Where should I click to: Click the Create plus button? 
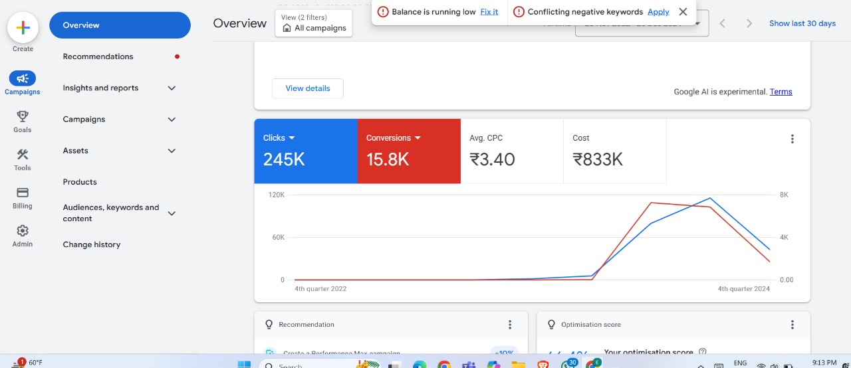pyautogui.click(x=23, y=28)
